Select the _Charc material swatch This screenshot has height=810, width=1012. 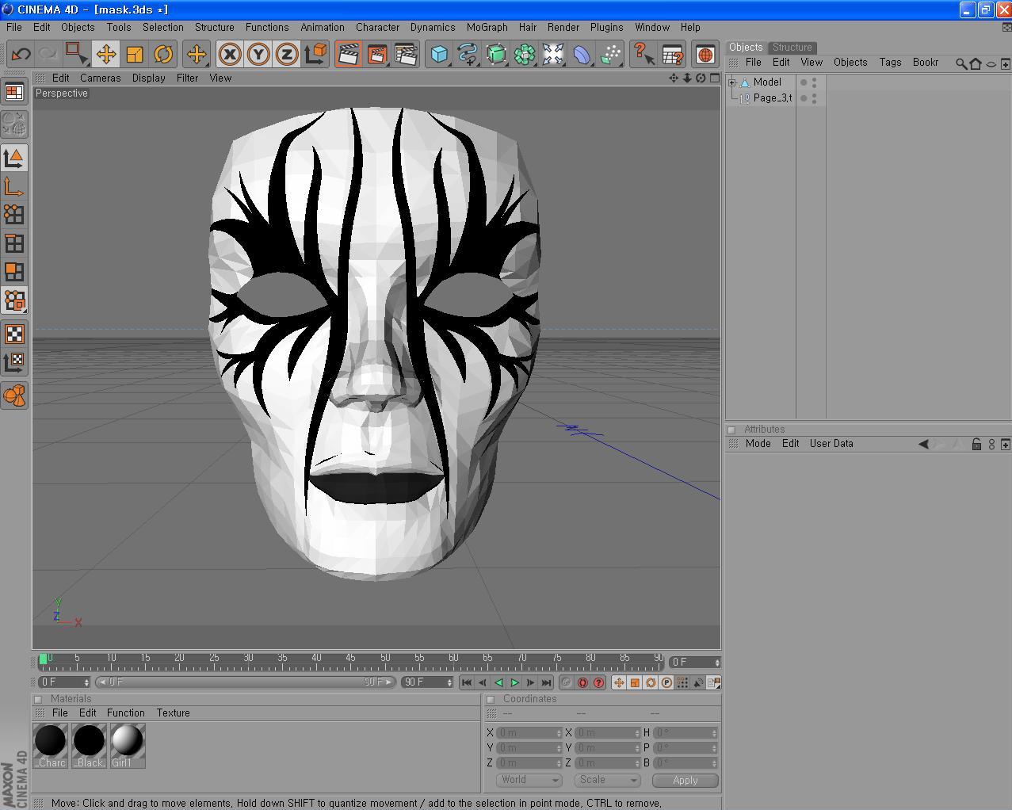(51, 746)
